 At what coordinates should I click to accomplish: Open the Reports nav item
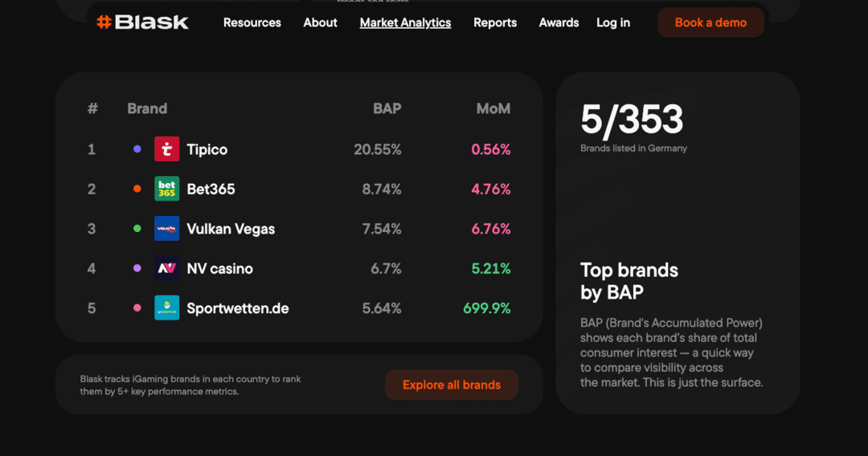point(495,22)
